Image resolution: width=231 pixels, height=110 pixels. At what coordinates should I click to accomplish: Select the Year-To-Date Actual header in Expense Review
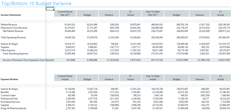pos(153,78)
